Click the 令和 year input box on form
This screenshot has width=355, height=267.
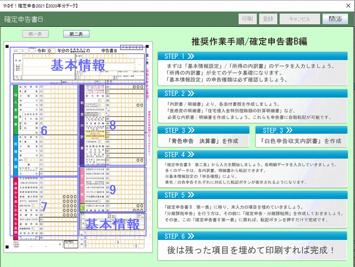point(51,51)
